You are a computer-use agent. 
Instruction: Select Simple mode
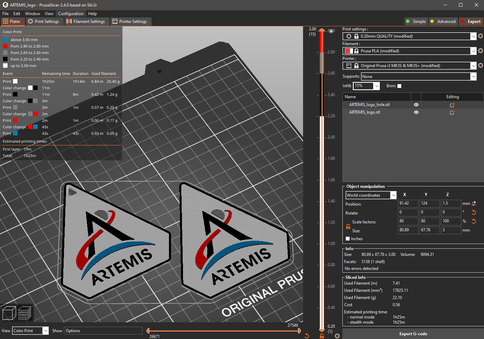coord(416,22)
